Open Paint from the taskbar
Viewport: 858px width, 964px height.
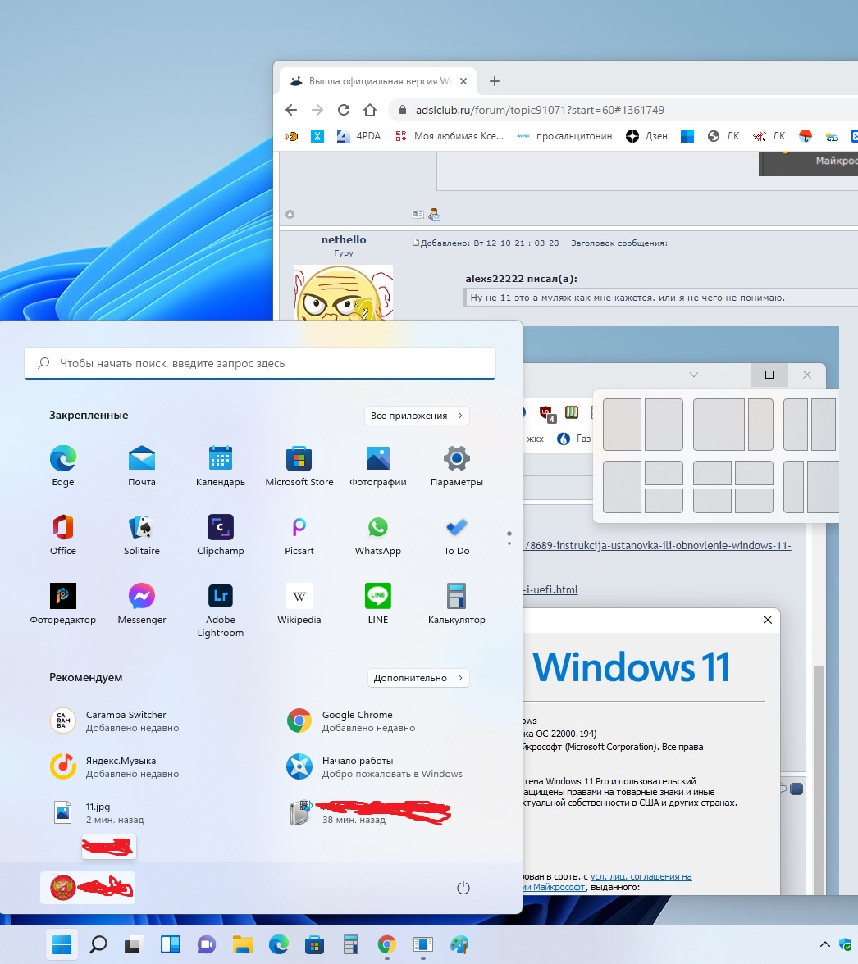pos(459,944)
